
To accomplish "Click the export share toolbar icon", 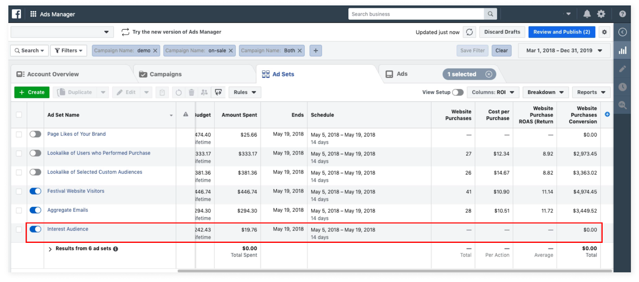I will coord(218,92).
